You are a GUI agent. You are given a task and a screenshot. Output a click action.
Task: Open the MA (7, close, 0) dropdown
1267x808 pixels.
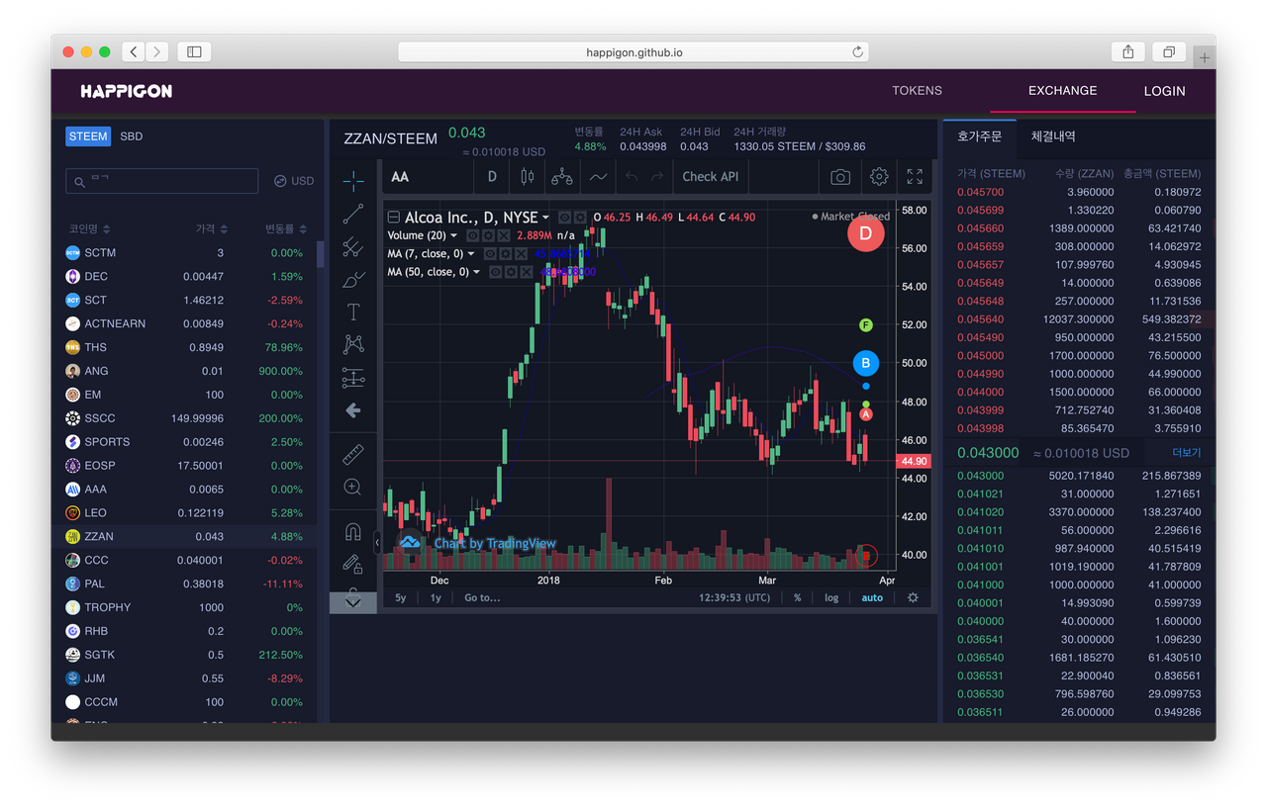[471, 254]
